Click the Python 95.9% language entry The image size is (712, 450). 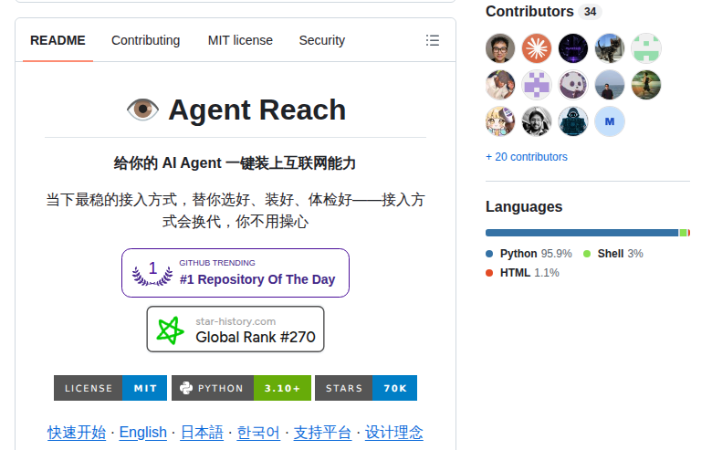click(x=529, y=254)
